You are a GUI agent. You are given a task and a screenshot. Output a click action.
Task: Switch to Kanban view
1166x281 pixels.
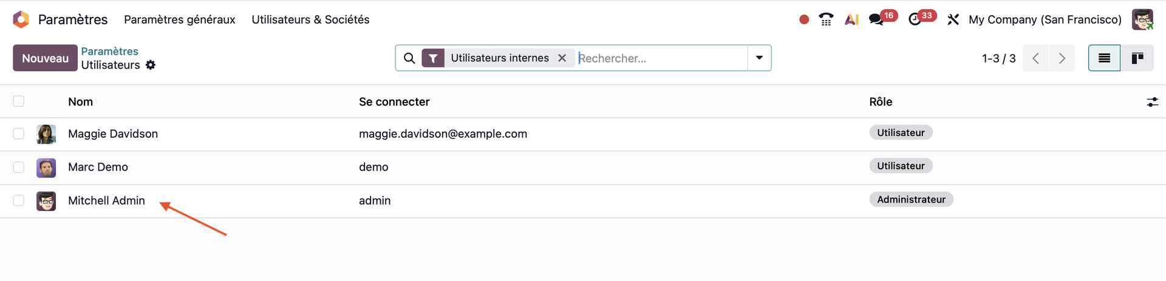click(1137, 58)
